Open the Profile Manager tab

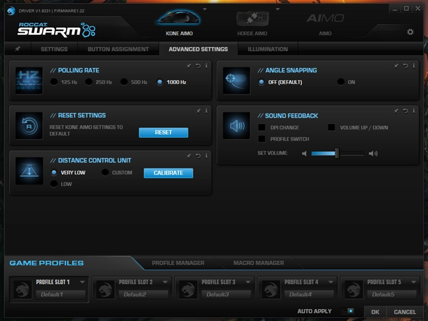click(178, 263)
